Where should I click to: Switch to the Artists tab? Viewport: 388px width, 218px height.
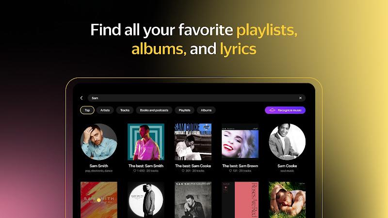[x=105, y=110]
